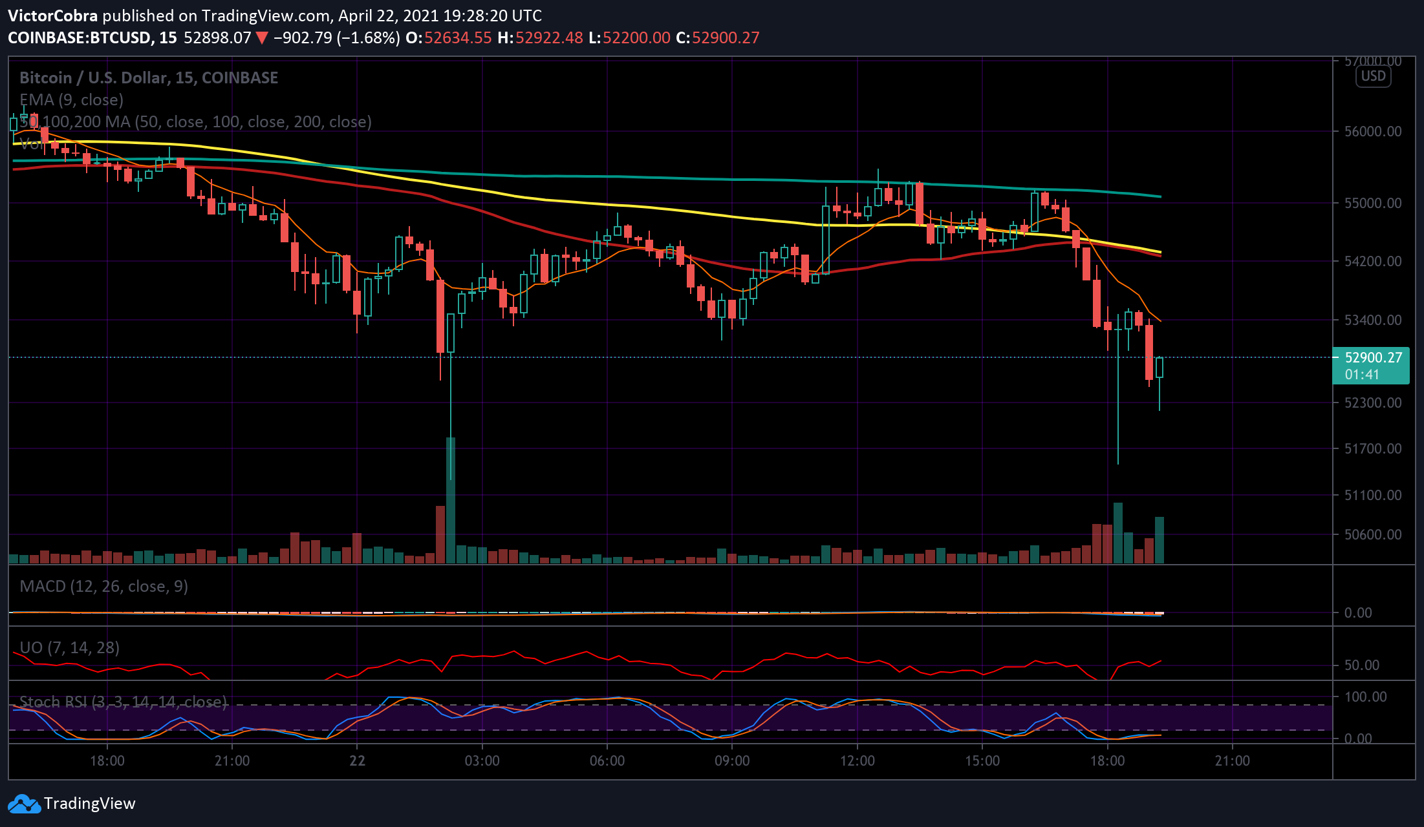Click the 09:00 time axis label
Image resolution: width=1424 pixels, height=827 pixels.
pos(732,760)
